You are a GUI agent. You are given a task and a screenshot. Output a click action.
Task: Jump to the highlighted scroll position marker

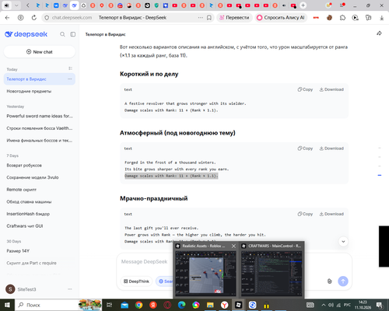380,176
